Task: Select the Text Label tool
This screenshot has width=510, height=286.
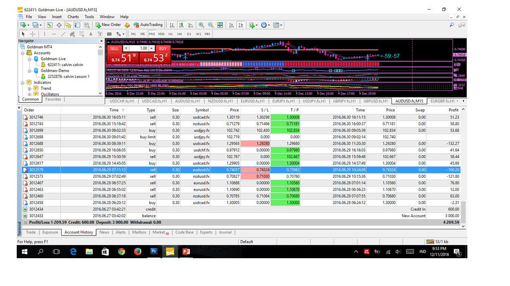Action: [x=100, y=34]
